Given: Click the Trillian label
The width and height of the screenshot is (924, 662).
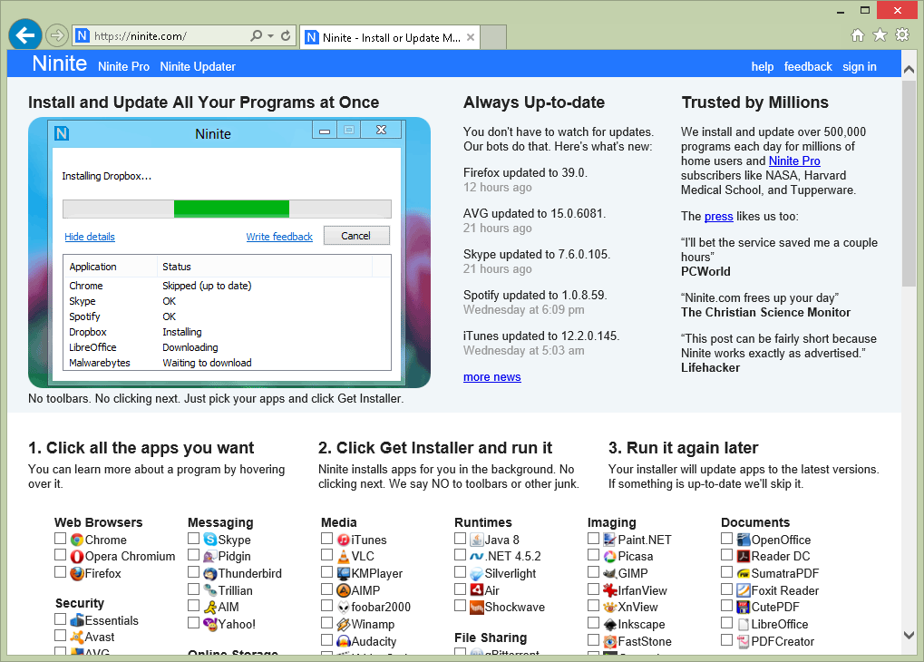Looking at the screenshot, I should coord(236,590).
